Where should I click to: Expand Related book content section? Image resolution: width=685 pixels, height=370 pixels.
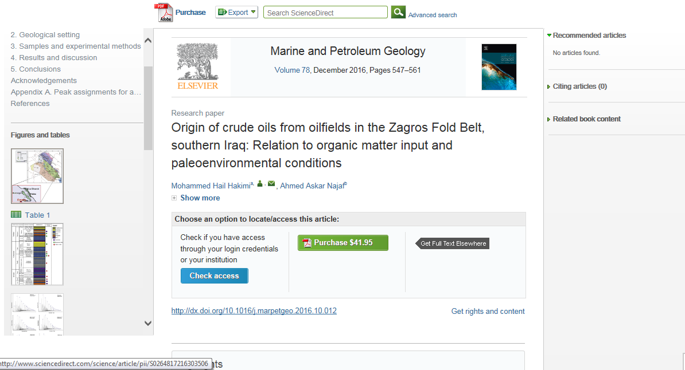coord(586,119)
